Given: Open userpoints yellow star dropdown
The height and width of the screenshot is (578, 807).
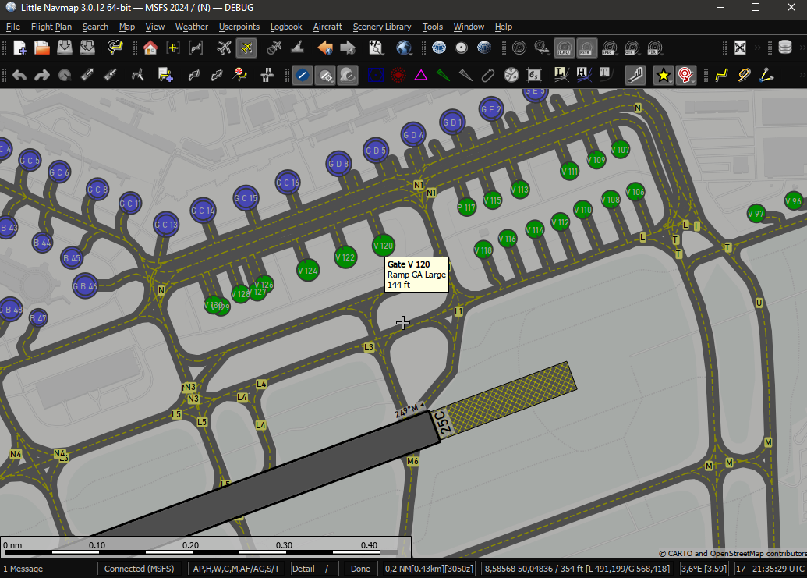Looking at the screenshot, I should pos(664,75).
